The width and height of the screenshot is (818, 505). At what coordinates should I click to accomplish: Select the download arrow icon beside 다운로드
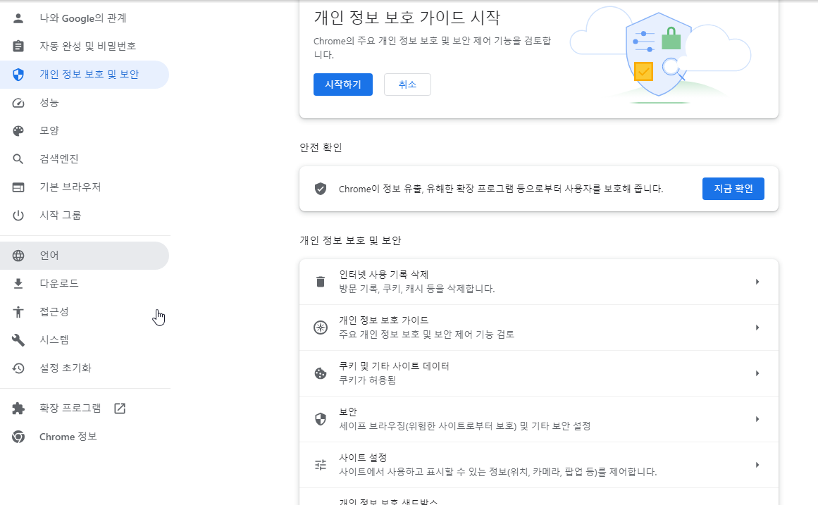point(18,283)
